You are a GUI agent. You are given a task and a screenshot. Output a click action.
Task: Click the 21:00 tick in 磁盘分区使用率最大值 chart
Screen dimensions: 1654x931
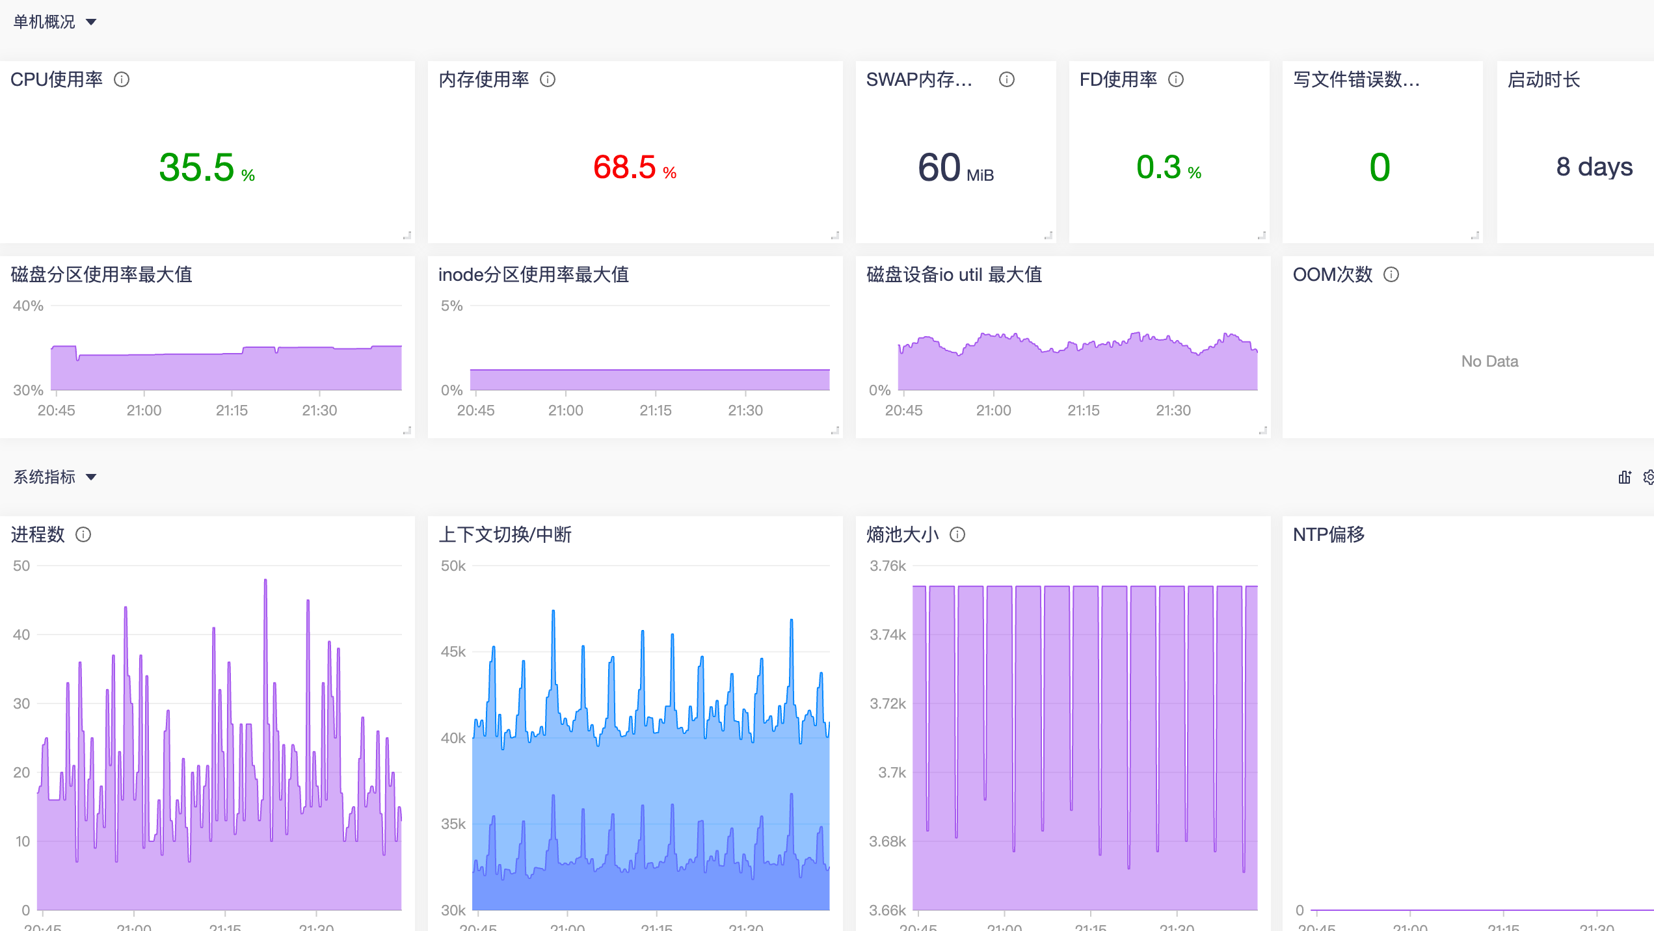(144, 410)
